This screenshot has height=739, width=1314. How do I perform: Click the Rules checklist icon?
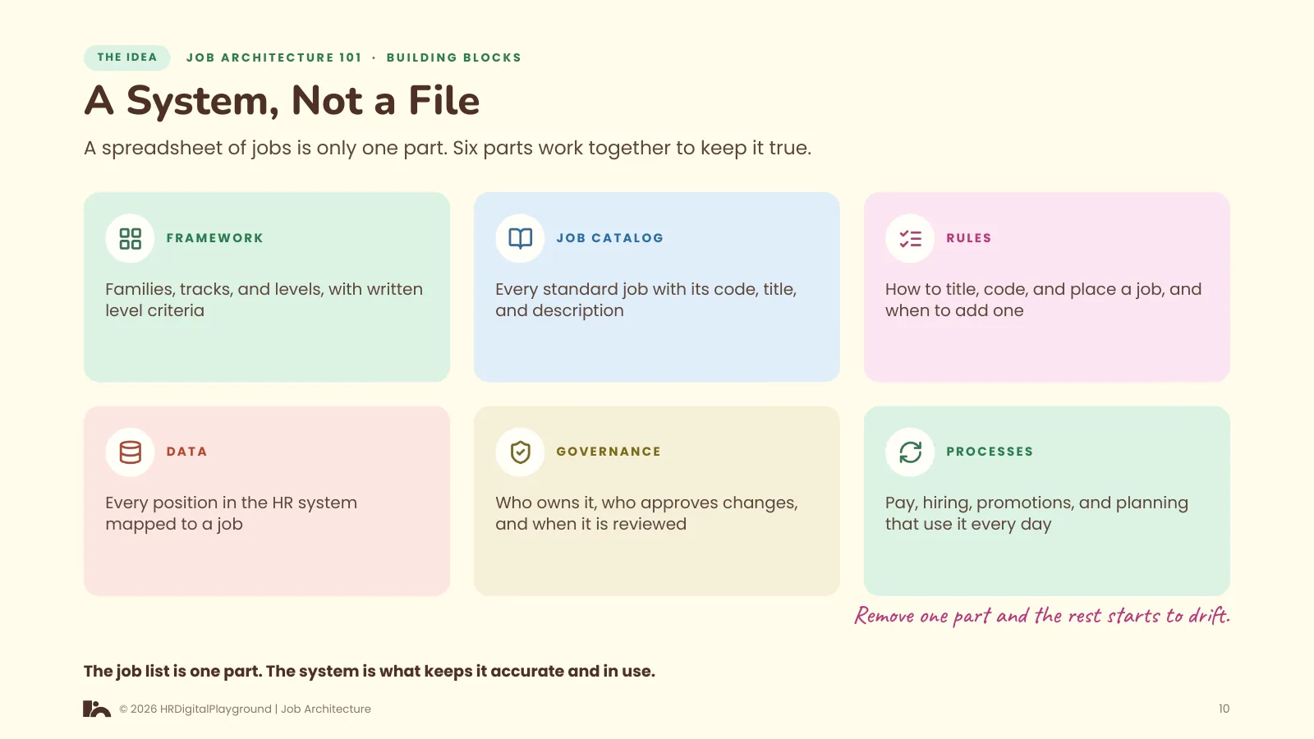[x=910, y=238]
